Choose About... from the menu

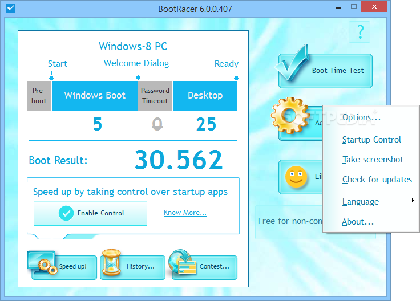pos(371,222)
